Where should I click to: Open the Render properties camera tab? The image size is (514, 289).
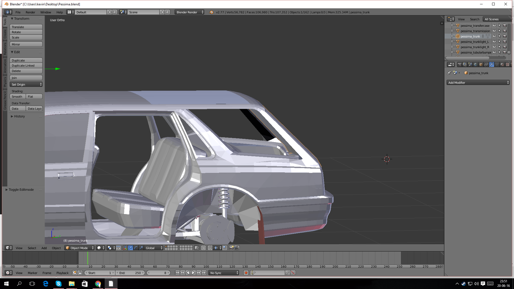pyautogui.click(x=459, y=64)
